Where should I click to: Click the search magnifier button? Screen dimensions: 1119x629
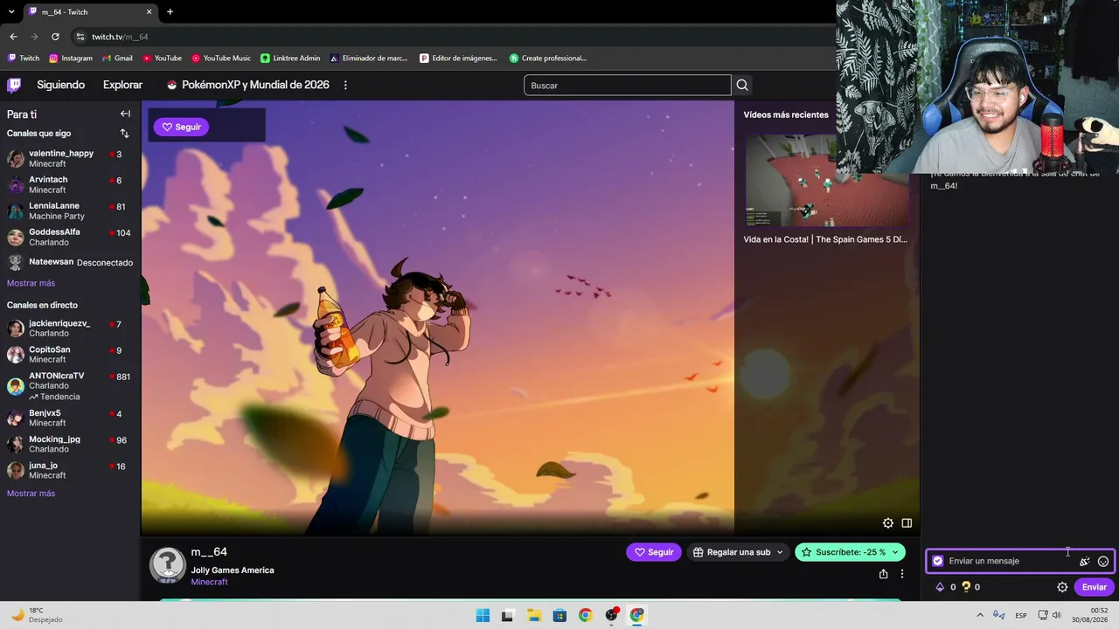pyautogui.click(x=742, y=85)
